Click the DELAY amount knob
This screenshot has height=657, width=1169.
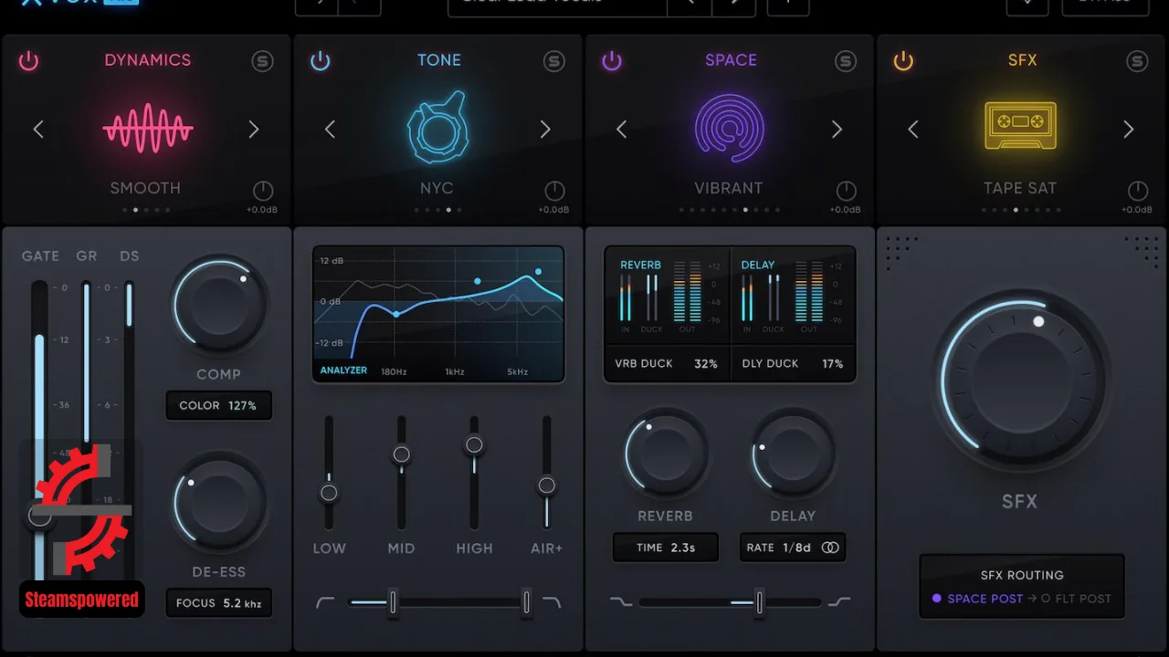point(793,453)
